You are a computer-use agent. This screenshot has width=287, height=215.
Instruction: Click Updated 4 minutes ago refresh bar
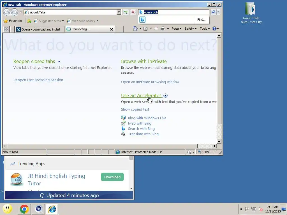pos(69,195)
